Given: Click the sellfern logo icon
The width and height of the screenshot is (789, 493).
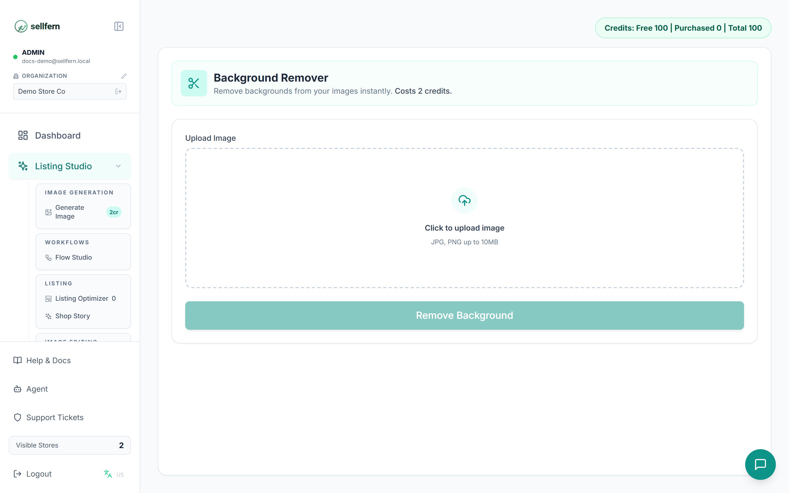Looking at the screenshot, I should tap(21, 26).
